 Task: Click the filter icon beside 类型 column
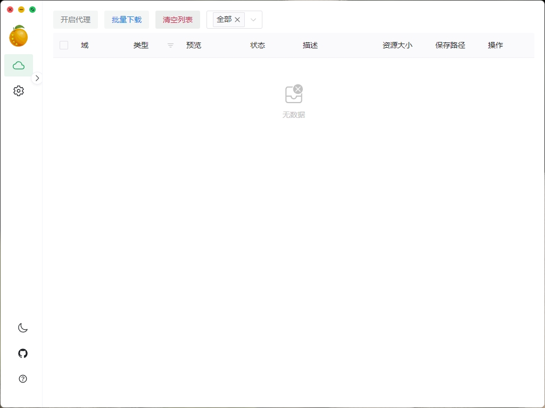pos(170,46)
